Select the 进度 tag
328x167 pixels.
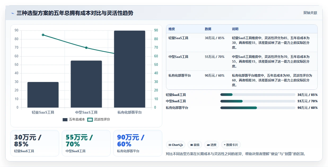coord(212,145)
